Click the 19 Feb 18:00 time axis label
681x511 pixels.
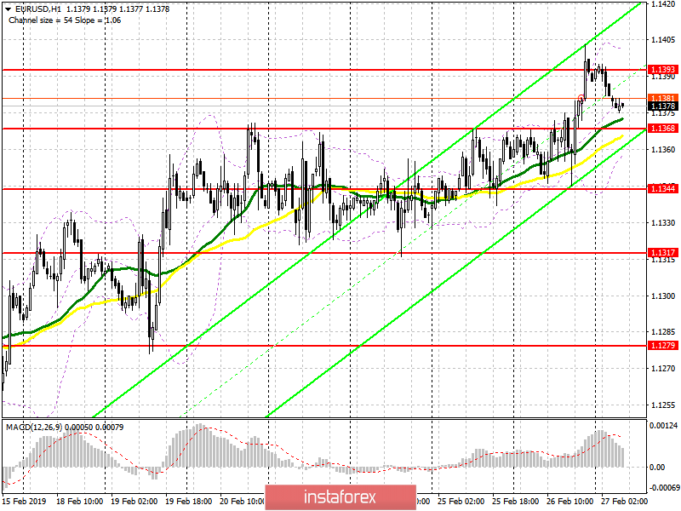click(x=188, y=502)
